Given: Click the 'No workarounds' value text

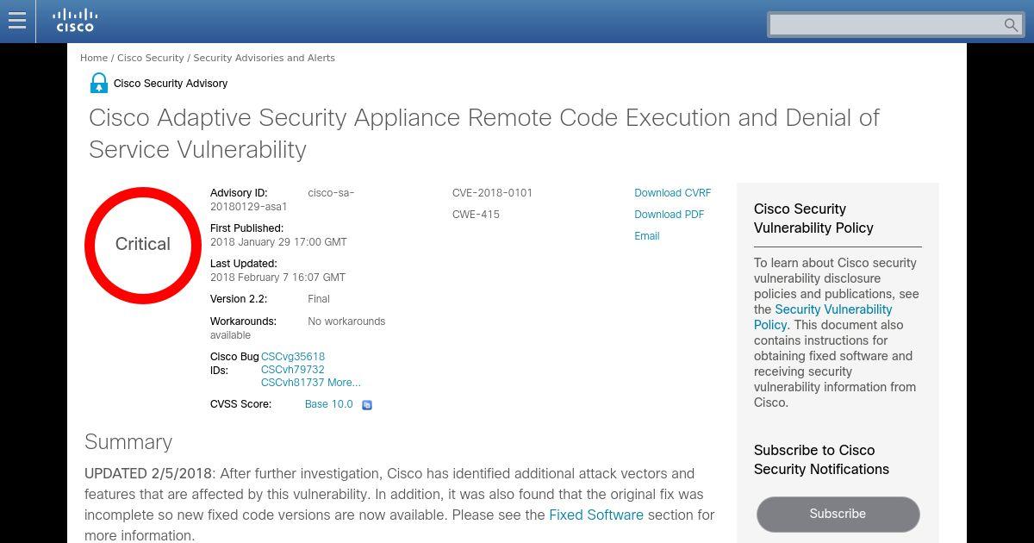Looking at the screenshot, I should [x=346, y=321].
